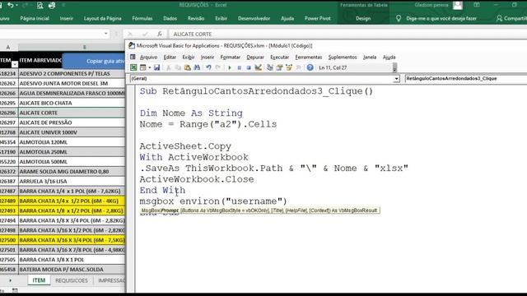Open Inserir menu in VBA editor
527x296 pixels.
(208, 57)
